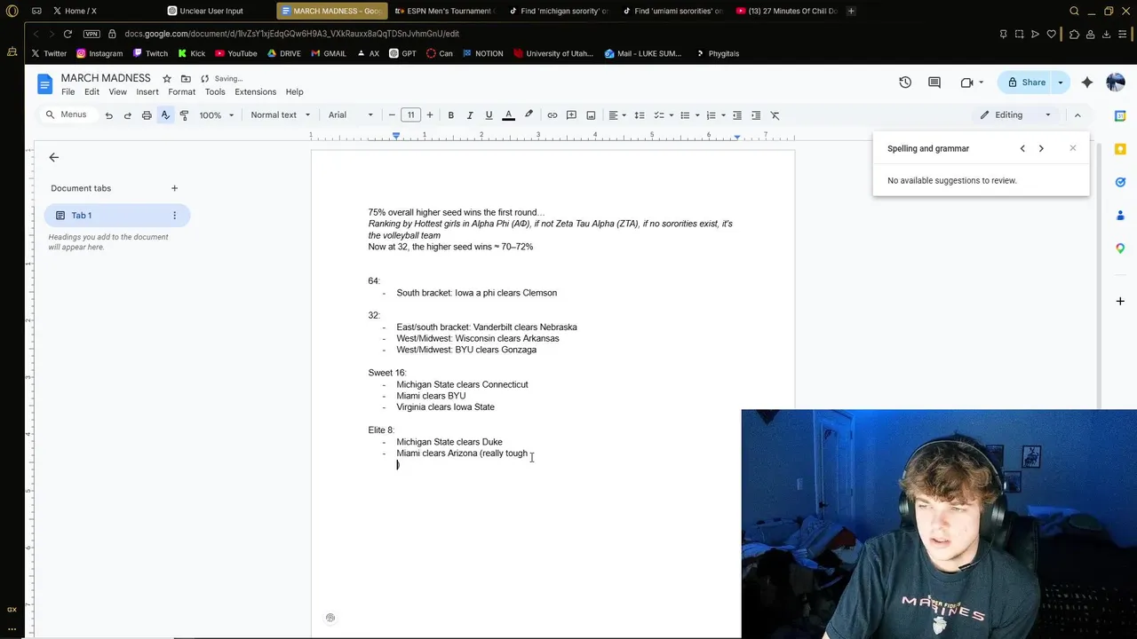Open the Extensions menu
Screen dimensions: 1137x639
coord(255,92)
